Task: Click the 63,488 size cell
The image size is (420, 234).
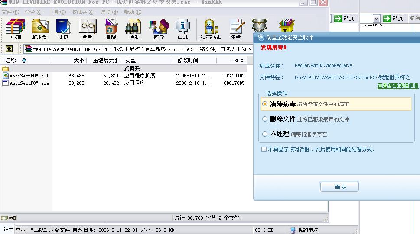Action: (76, 76)
